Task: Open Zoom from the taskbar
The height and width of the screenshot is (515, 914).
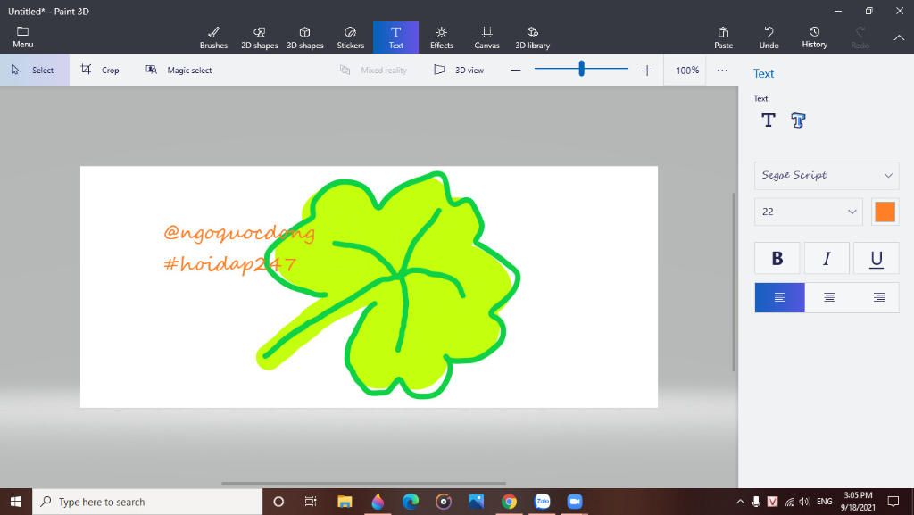Action: coord(575,502)
